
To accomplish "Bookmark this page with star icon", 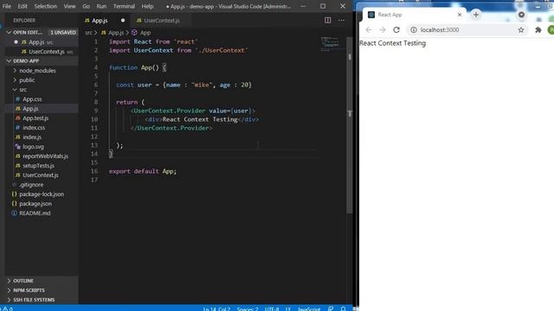I will 521,30.
